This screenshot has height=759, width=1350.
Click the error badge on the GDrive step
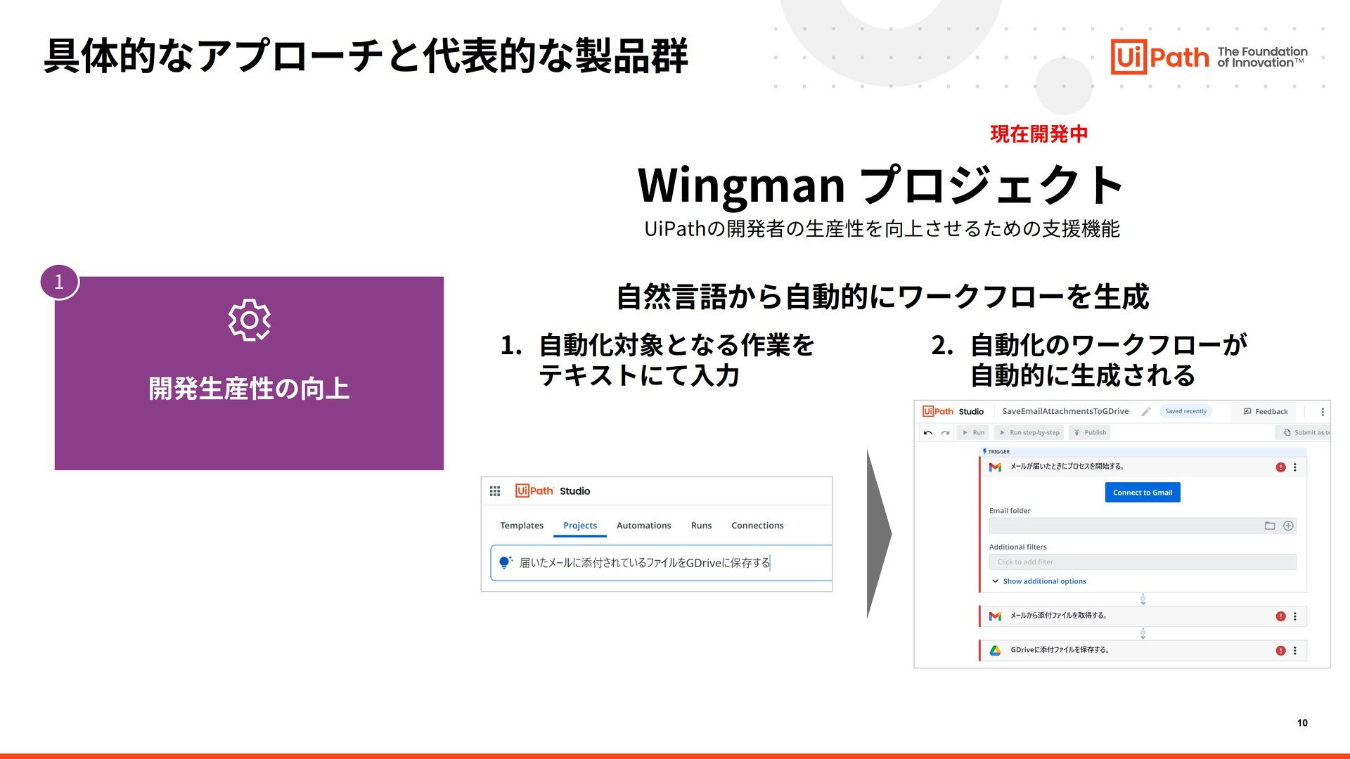click(x=1280, y=651)
